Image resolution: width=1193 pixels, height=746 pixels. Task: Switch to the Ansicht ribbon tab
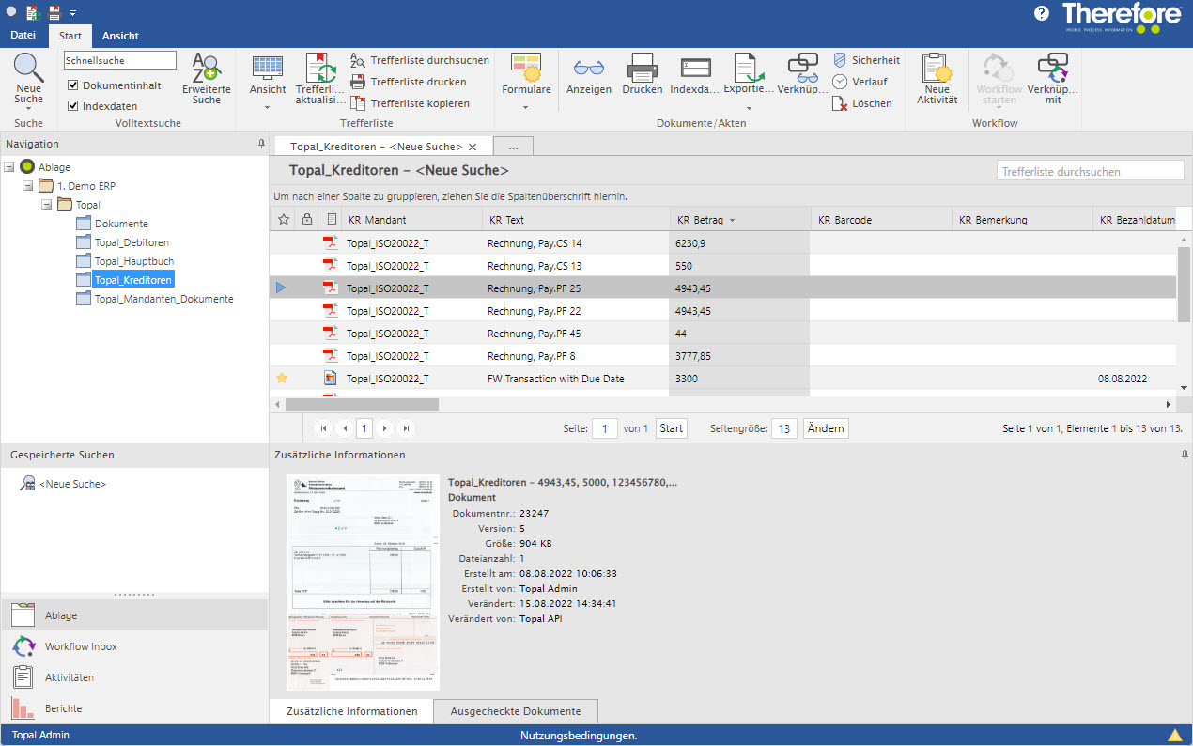tap(120, 36)
